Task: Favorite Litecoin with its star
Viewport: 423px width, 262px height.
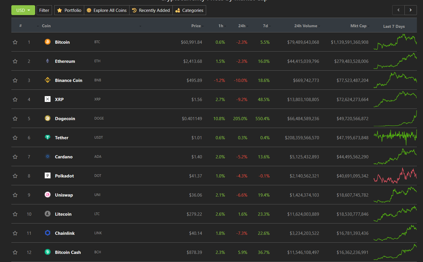Action: 15,214
